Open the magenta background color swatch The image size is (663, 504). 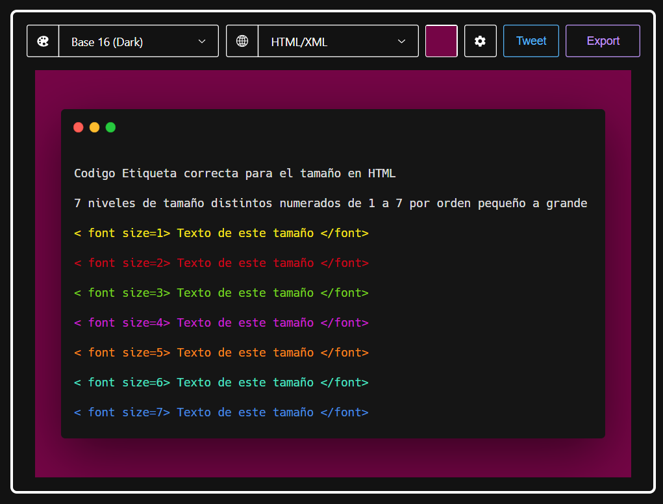[x=442, y=41]
